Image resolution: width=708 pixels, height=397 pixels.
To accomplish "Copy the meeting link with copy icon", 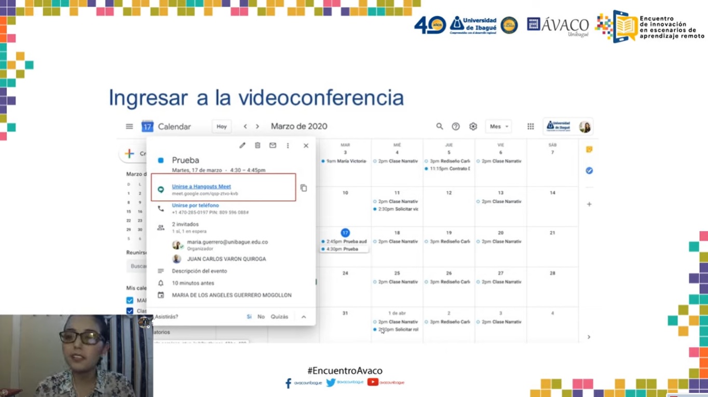I will click(304, 188).
